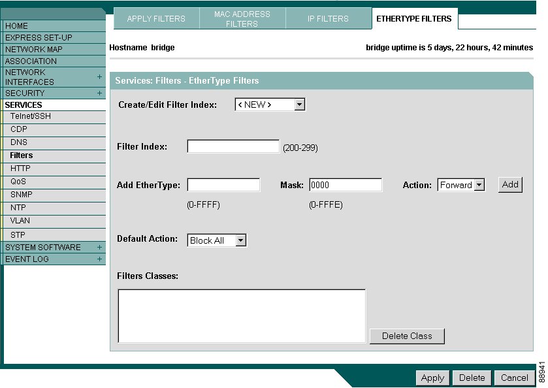Click the Filter Index input field
Image resolution: width=548 pixels, height=388 pixels.
(x=233, y=146)
